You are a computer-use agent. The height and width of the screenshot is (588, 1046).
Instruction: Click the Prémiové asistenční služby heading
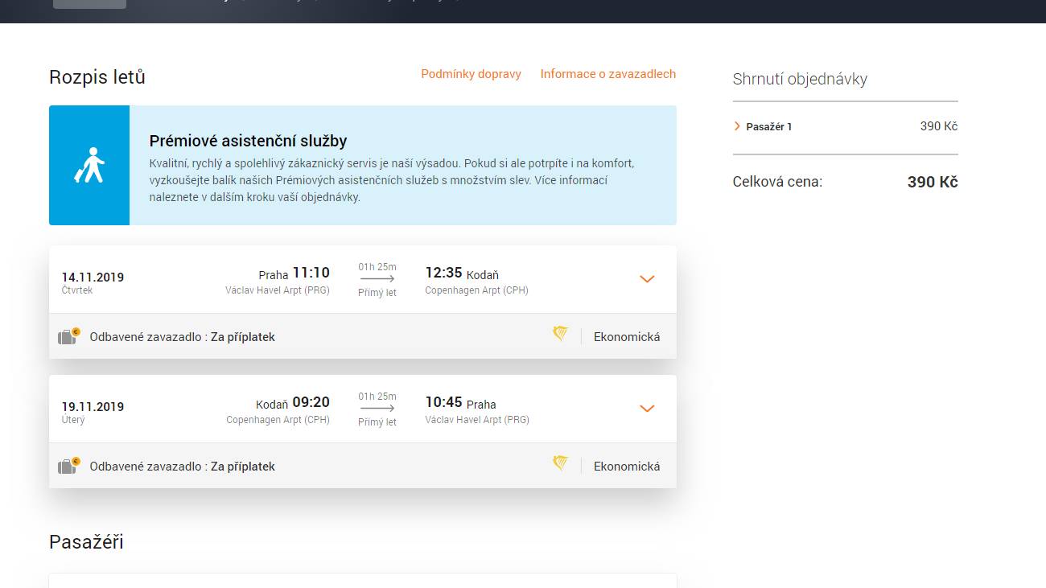(248, 141)
